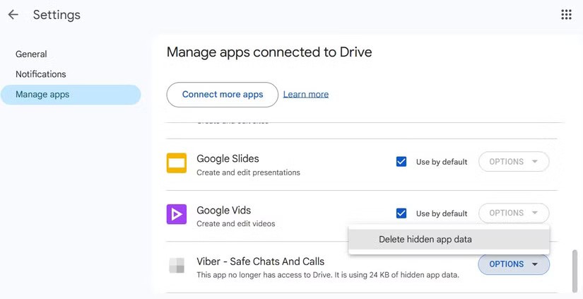Open the Notifications settings section

tap(41, 74)
